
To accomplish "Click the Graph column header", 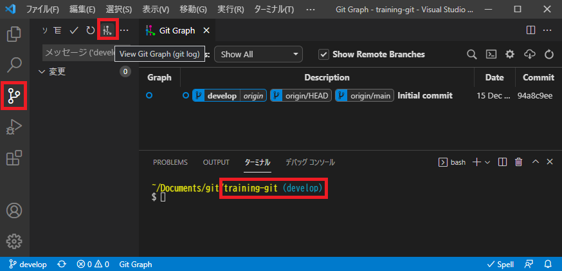I will coord(159,77).
